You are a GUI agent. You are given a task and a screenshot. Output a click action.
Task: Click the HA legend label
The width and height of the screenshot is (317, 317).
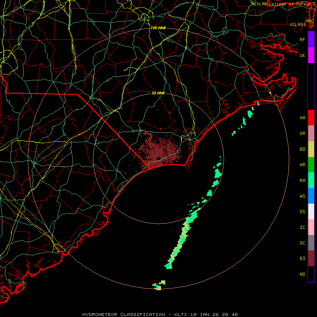tap(302, 118)
